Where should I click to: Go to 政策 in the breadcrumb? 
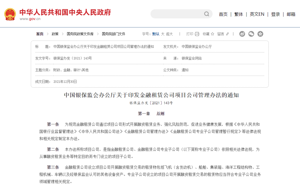click(x=55, y=34)
